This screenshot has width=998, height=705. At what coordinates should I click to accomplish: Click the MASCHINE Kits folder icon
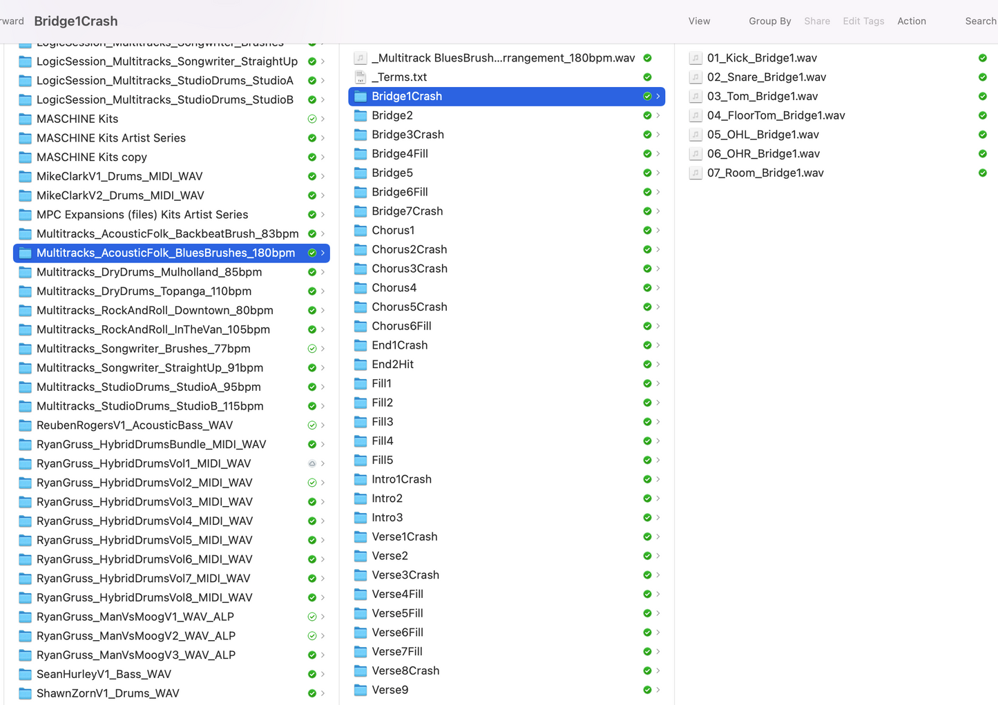[26, 119]
